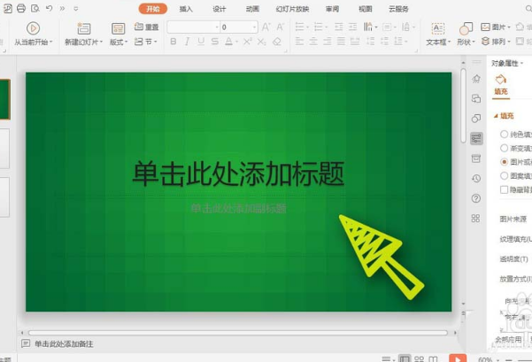Align text left
The height and width of the screenshot is (362, 532).
(299, 42)
